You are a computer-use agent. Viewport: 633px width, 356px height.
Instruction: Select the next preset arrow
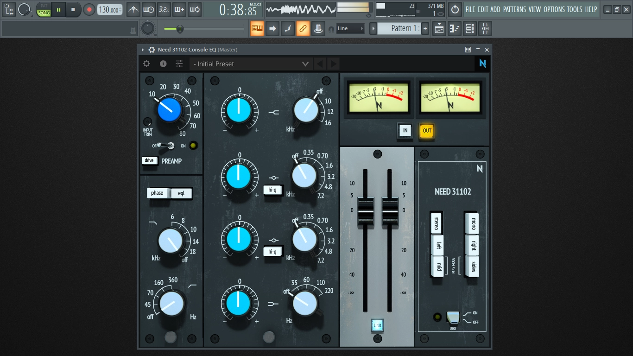[333, 64]
